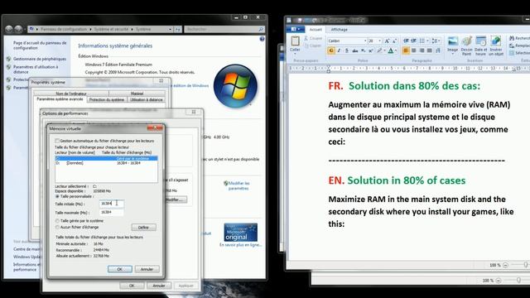Justify text in WordPad
This screenshot has height=298, width=530.
click(430, 50)
